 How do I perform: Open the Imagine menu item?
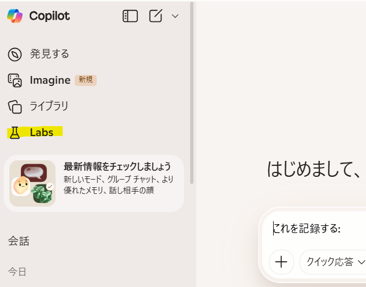point(50,80)
